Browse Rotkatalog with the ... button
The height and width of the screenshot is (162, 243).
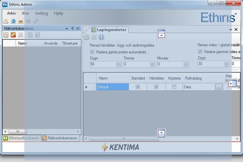(x=219, y=87)
